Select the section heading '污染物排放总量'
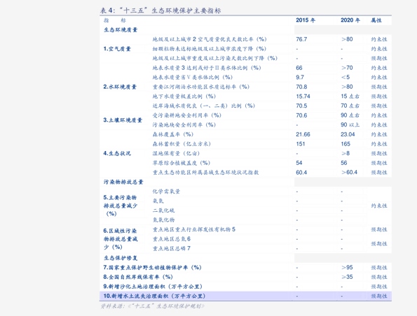This screenshot has height=316, width=417. (x=123, y=182)
